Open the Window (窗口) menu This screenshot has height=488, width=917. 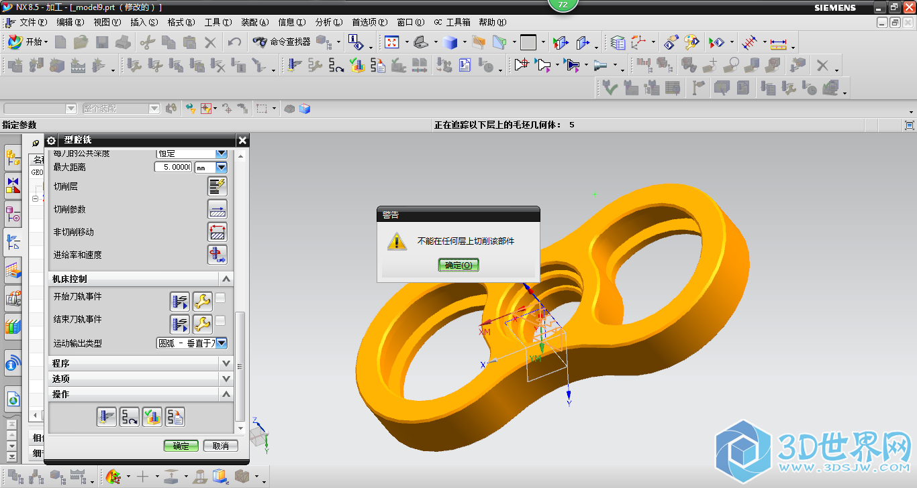(x=411, y=22)
